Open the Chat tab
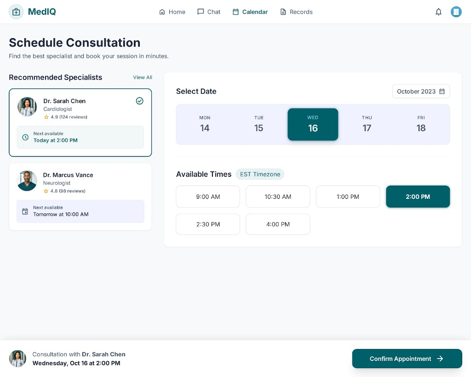This screenshot has height=377, width=471. (x=209, y=12)
